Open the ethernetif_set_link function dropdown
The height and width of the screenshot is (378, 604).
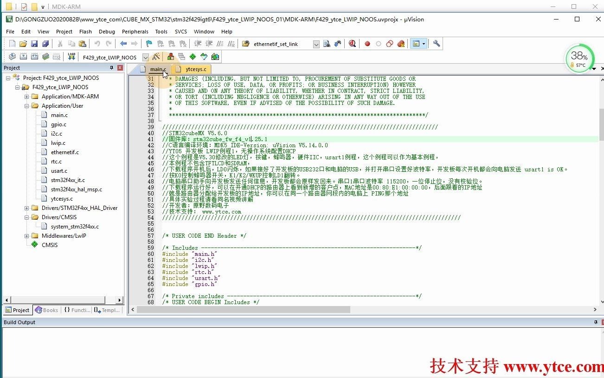pos(316,43)
